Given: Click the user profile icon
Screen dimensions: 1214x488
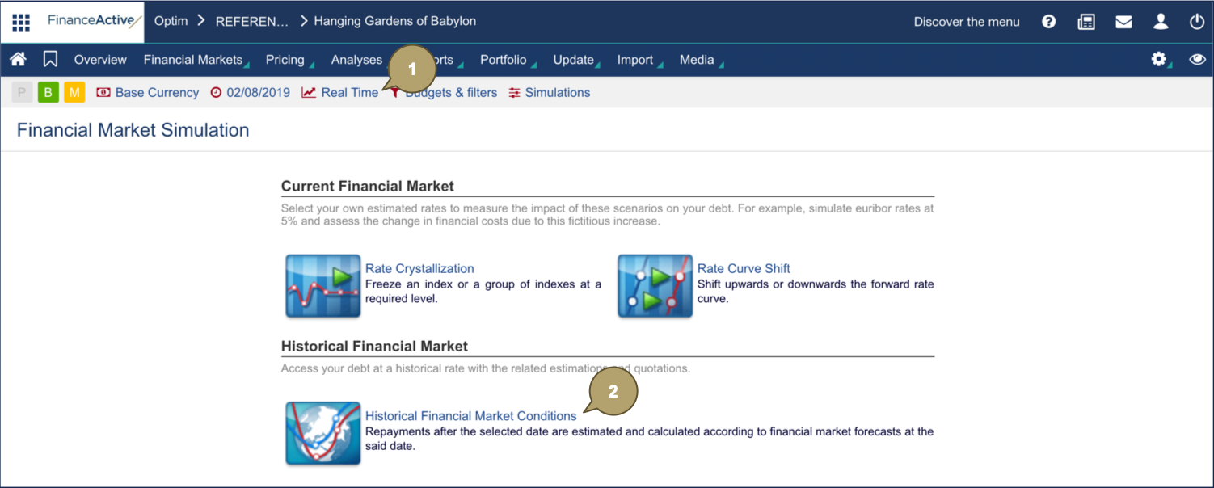Looking at the screenshot, I should 1161,22.
